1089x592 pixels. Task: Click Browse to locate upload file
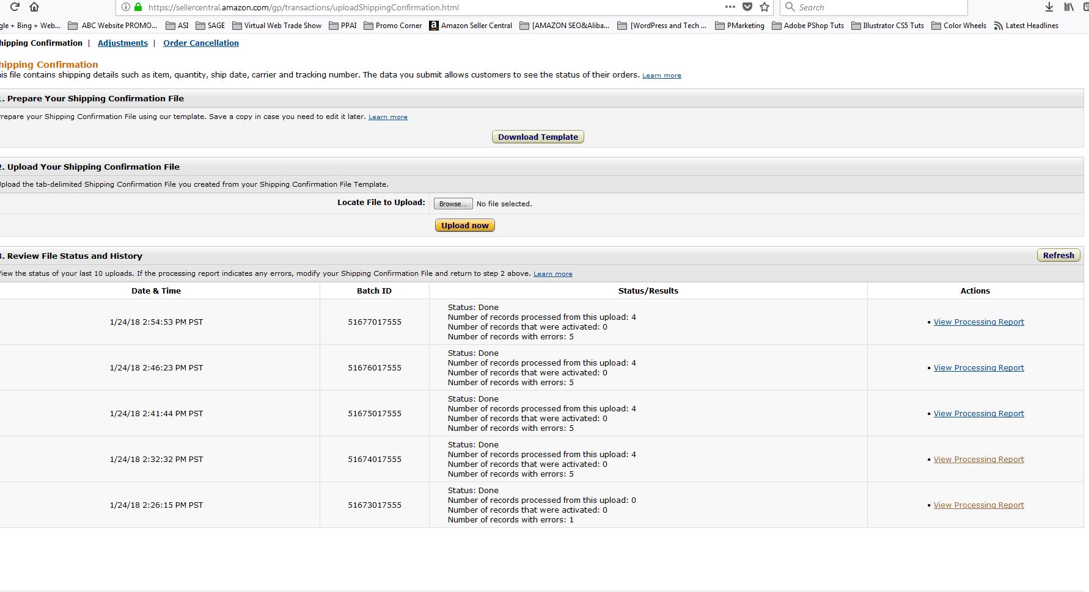click(453, 204)
